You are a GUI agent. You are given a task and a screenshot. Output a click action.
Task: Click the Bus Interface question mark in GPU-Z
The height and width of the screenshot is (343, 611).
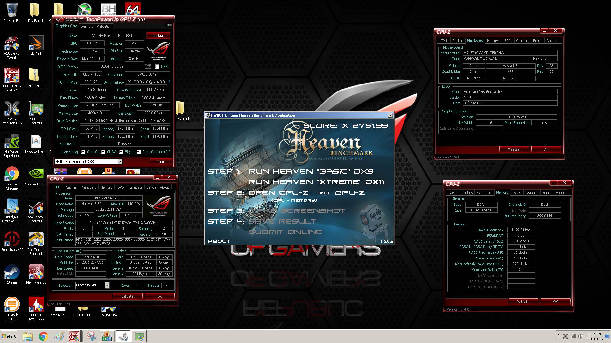pos(169,82)
